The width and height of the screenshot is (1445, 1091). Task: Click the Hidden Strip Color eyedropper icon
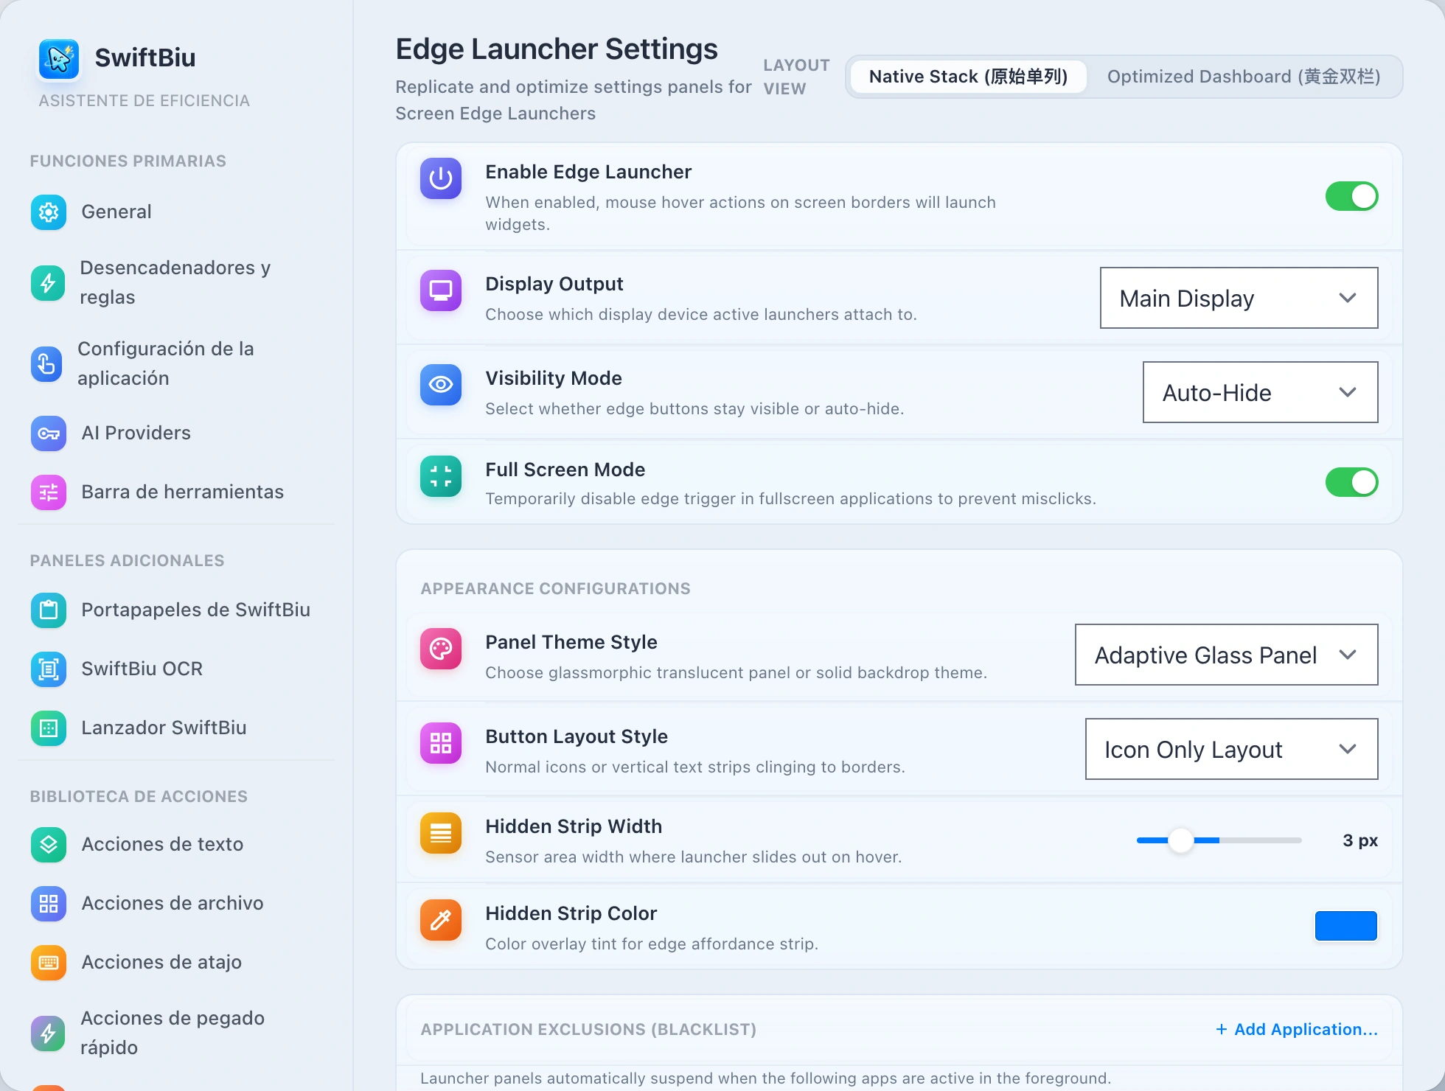(441, 920)
